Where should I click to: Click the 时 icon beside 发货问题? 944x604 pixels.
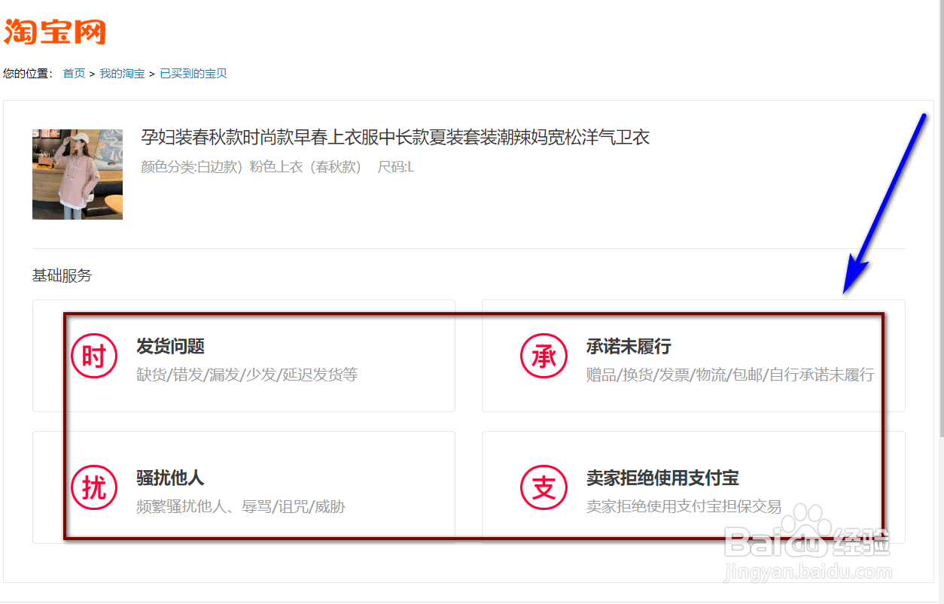93,357
